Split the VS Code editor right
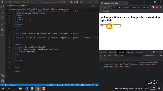The width and height of the screenshot is (163, 91). pos(93,6)
